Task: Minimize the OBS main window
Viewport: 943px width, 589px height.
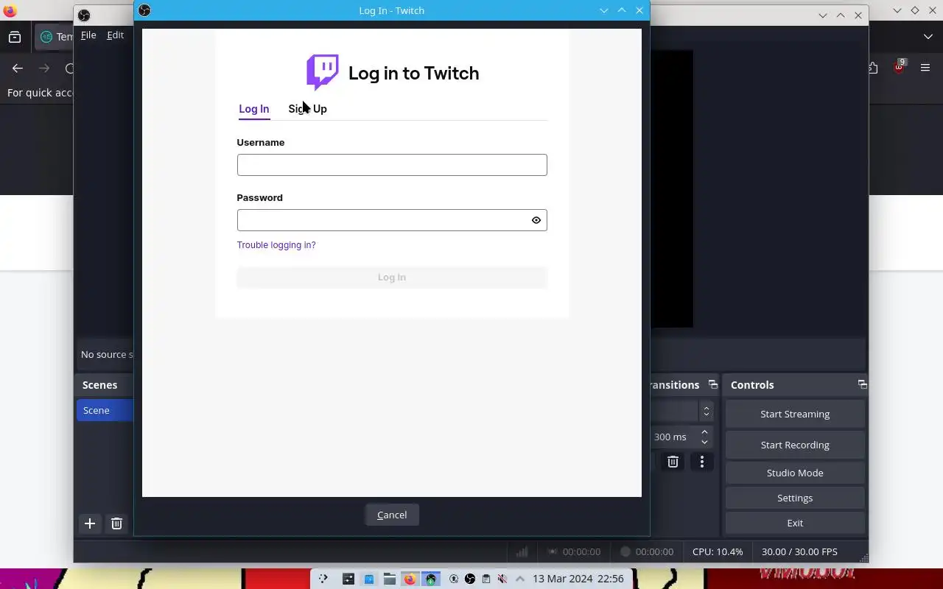Action: click(x=823, y=15)
